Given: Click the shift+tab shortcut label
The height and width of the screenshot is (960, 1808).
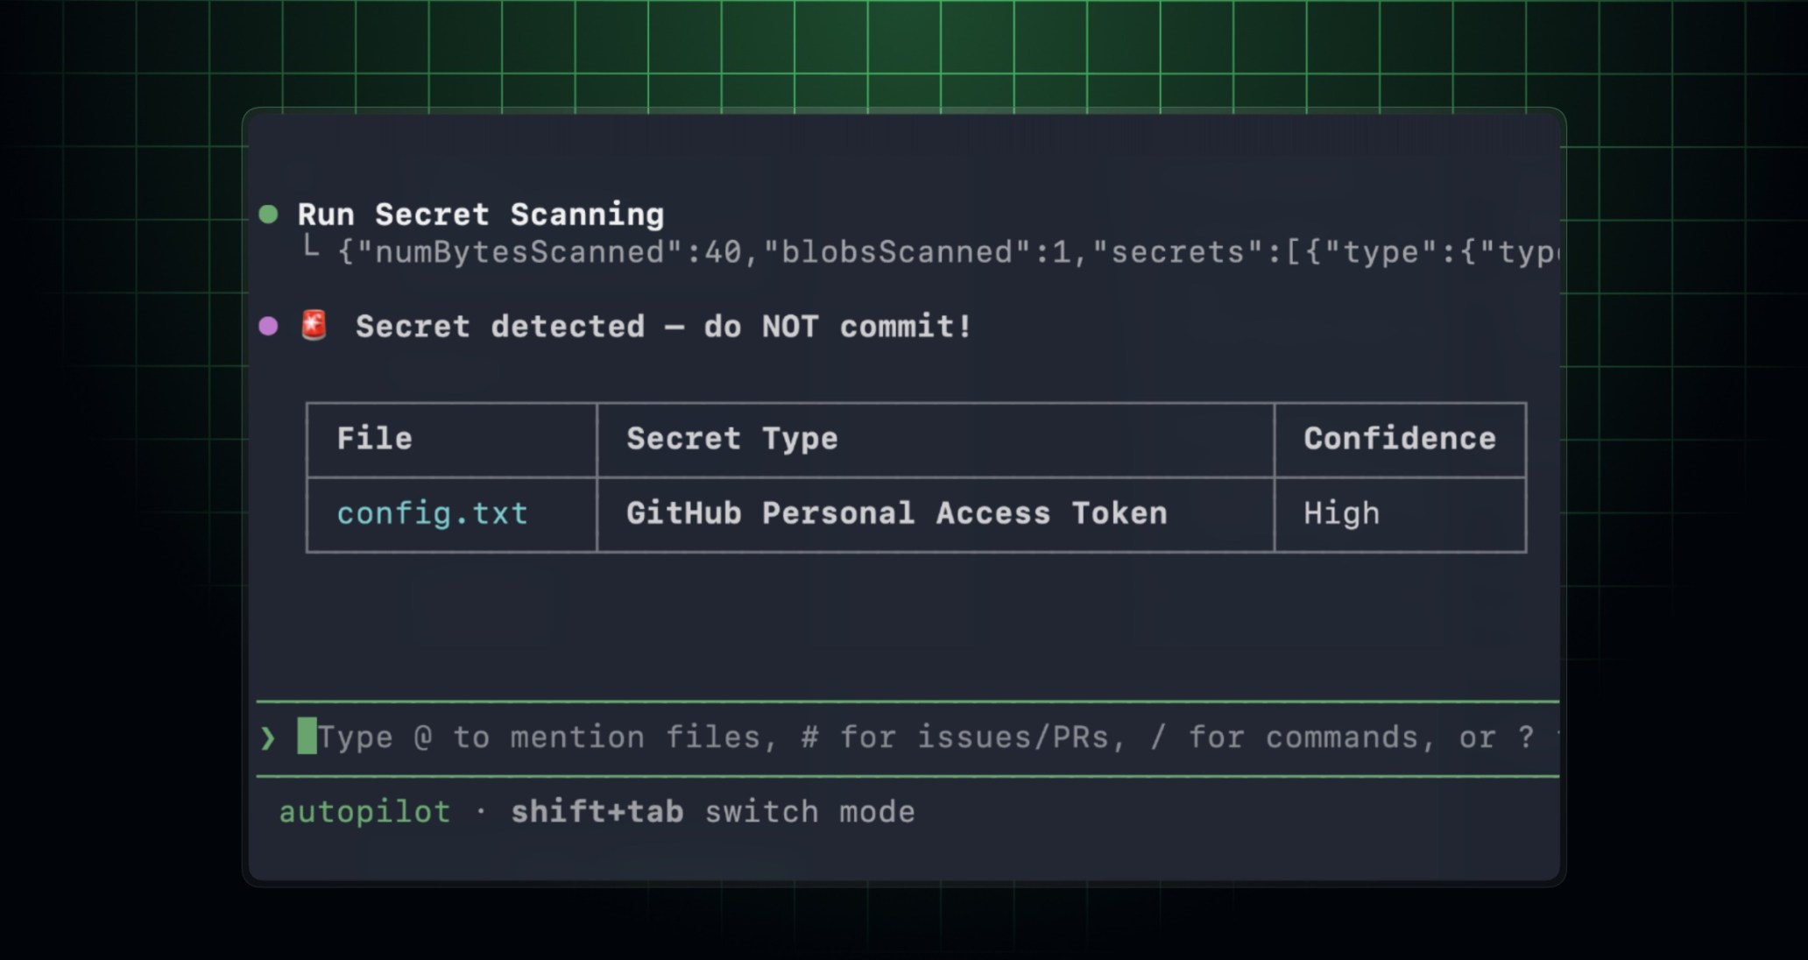Looking at the screenshot, I should [597, 811].
